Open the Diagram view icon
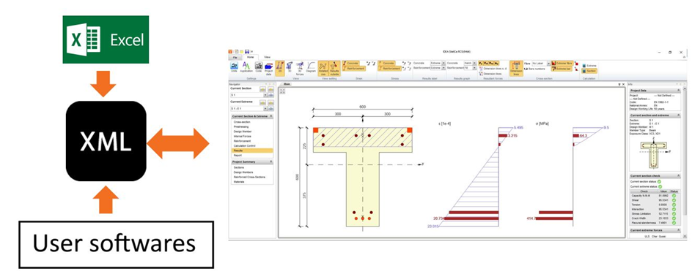Image resolution: width=692 pixels, height=274 pixels. point(311,66)
